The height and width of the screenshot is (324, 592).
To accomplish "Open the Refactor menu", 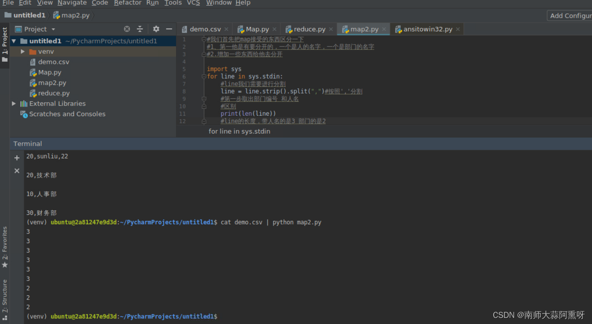I will click(x=127, y=3).
